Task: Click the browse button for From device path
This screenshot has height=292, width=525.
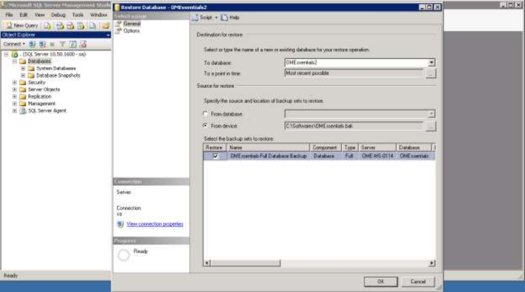Action: (430, 126)
